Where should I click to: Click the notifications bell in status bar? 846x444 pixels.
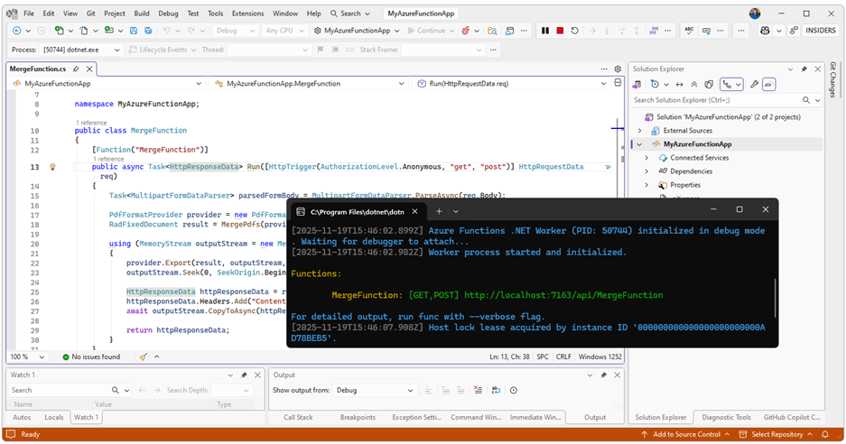[x=825, y=434]
